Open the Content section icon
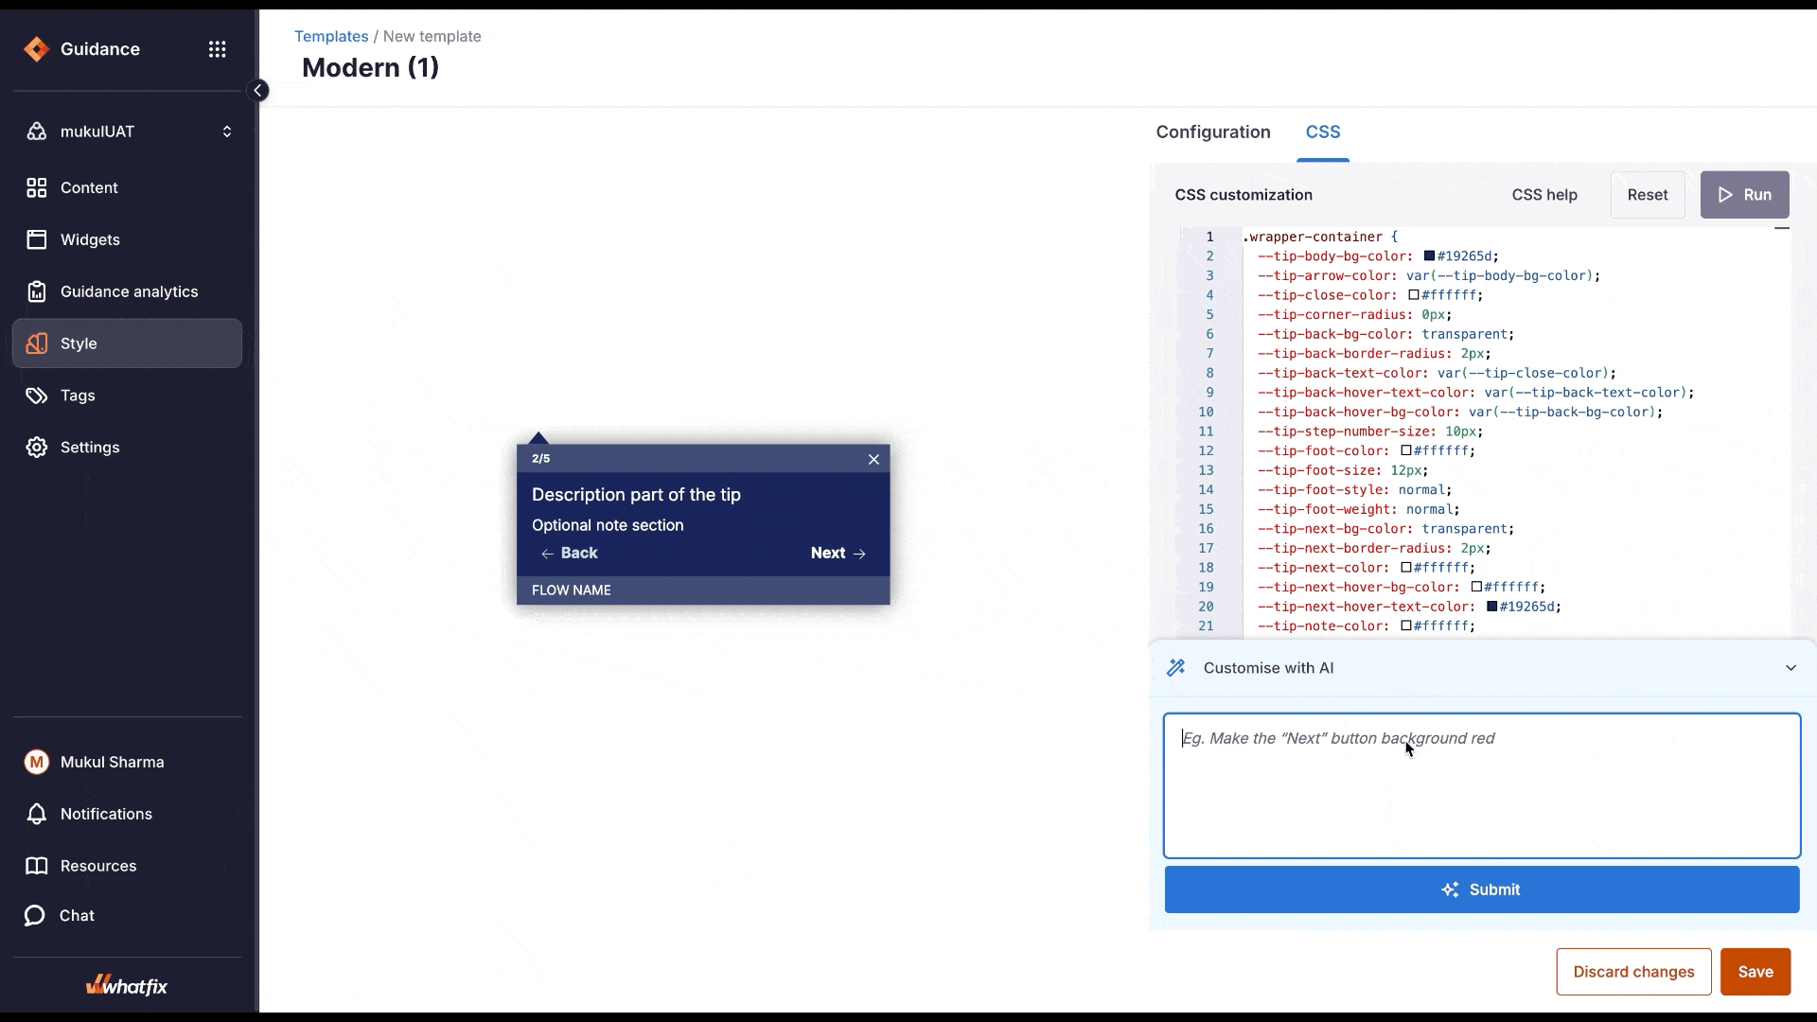 click(x=37, y=188)
